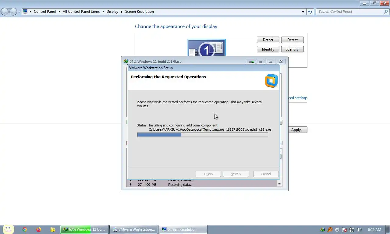The image size is (390, 234).
Task: Open the recent pages dropdown beside navigation arrows
Action: [x=19, y=12]
